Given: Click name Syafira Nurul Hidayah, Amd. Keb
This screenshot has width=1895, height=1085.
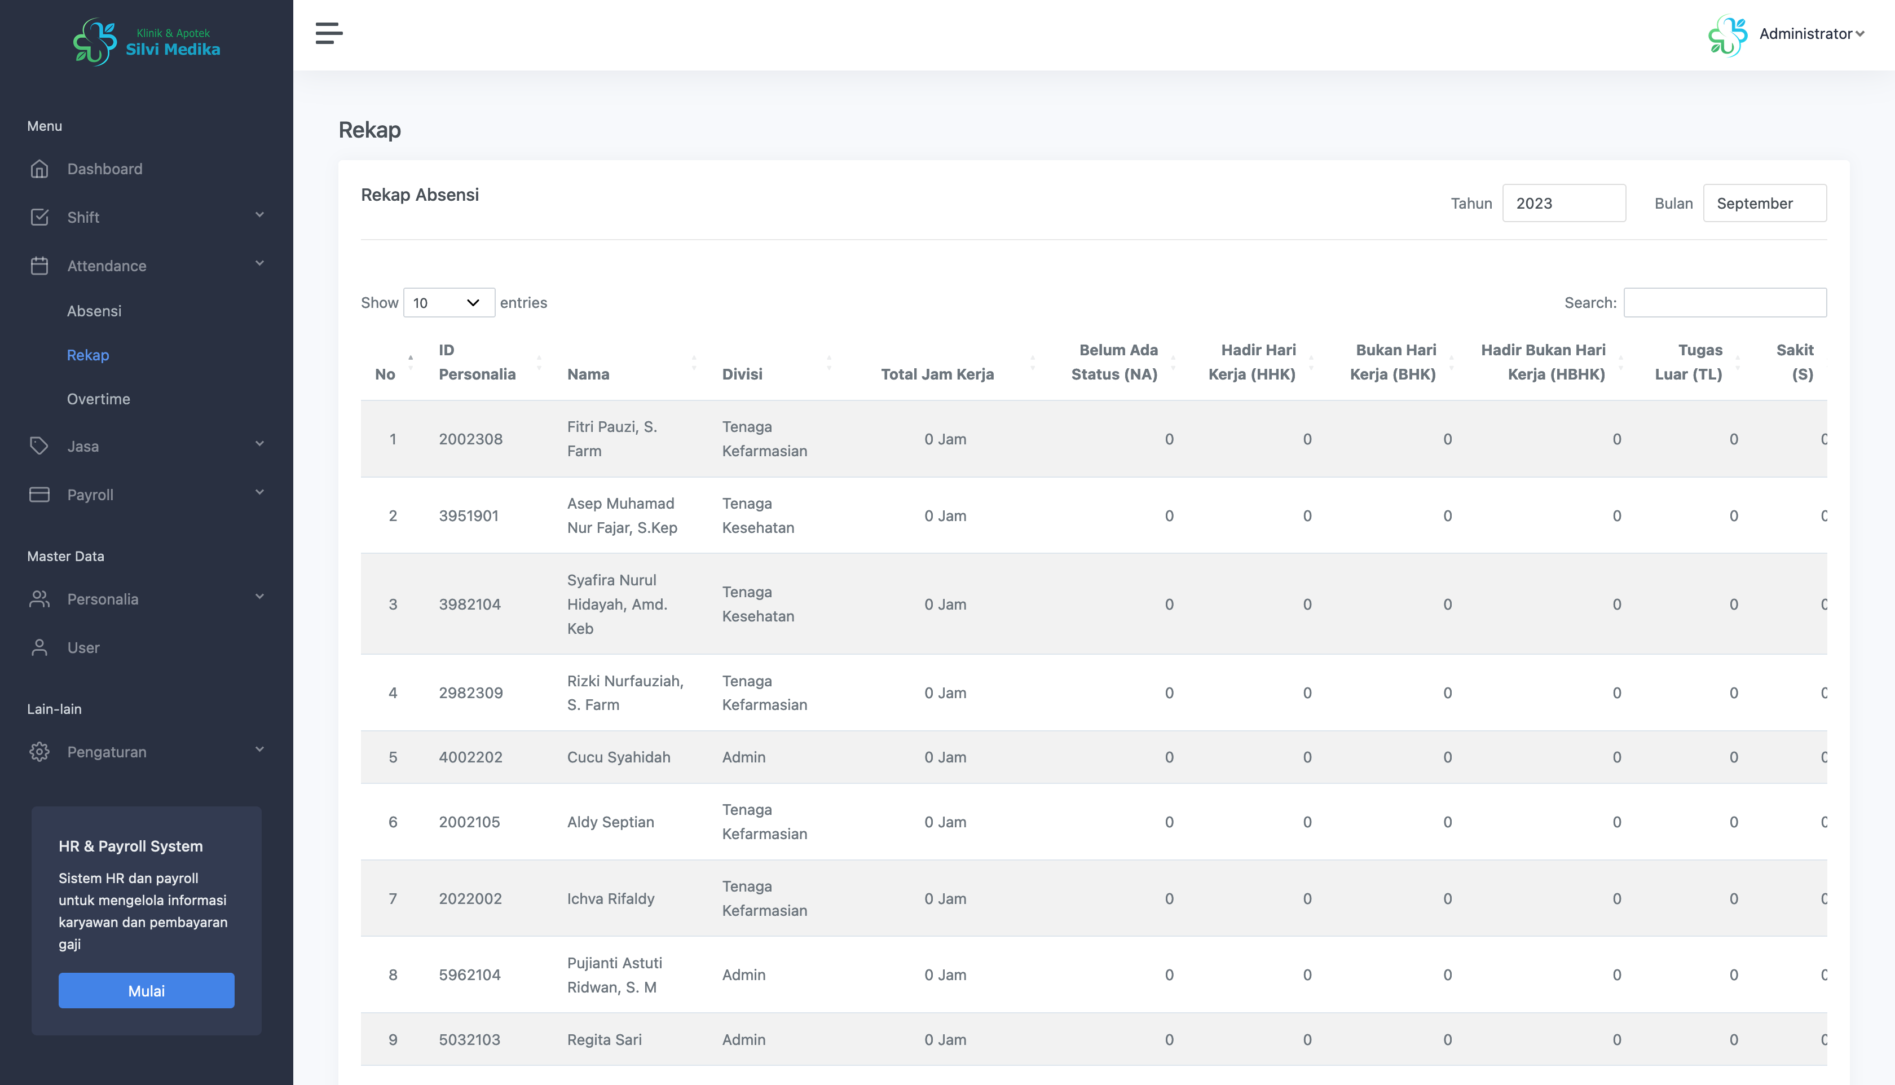Looking at the screenshot, I should 617,605.
